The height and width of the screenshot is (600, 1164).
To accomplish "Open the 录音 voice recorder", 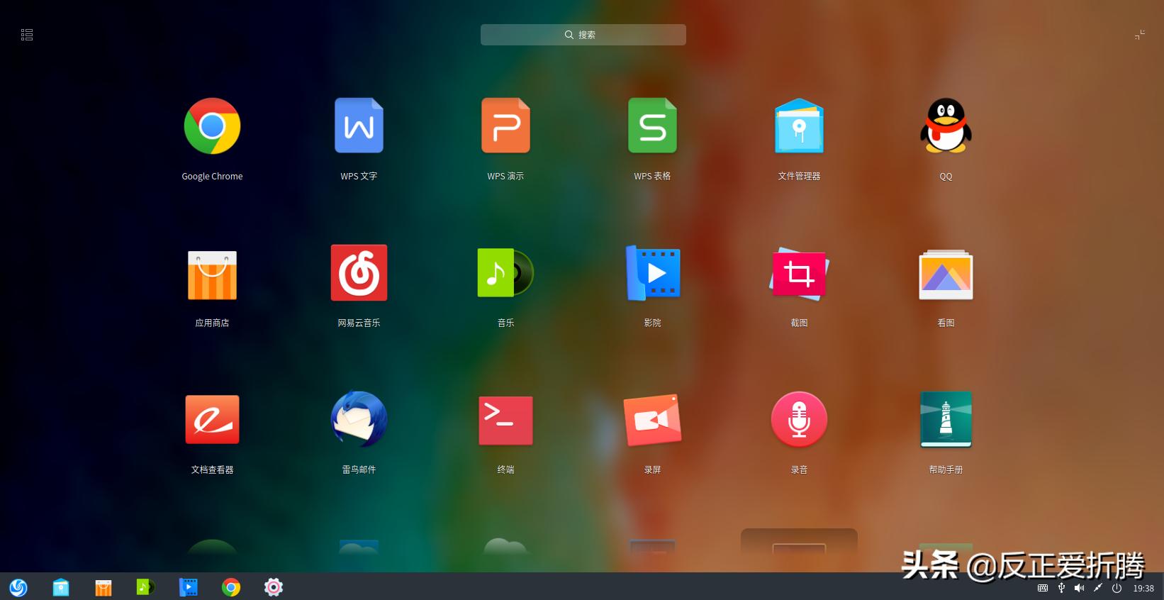I will pos(799,419).
